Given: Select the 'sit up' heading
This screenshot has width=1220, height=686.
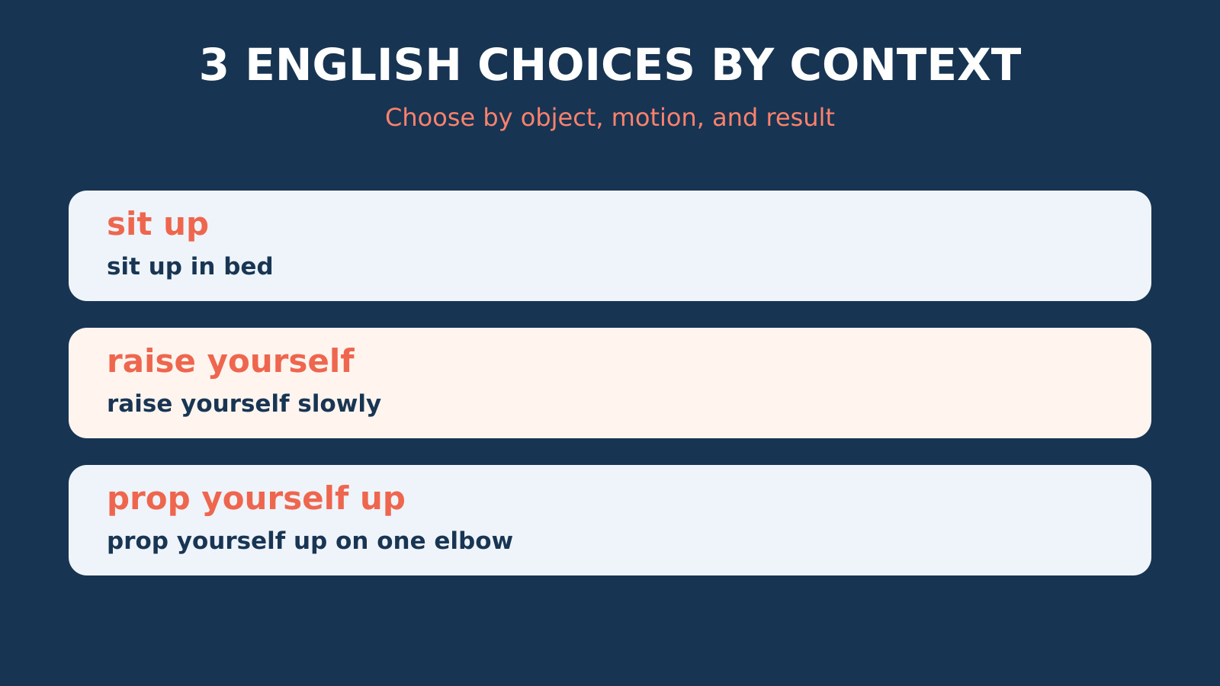Looking at the screenshot, I should click(157, 225).
